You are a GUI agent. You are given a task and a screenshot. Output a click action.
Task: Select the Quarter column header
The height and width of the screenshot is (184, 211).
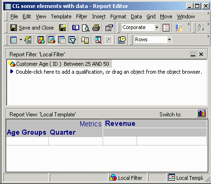(x=63, y=132)
